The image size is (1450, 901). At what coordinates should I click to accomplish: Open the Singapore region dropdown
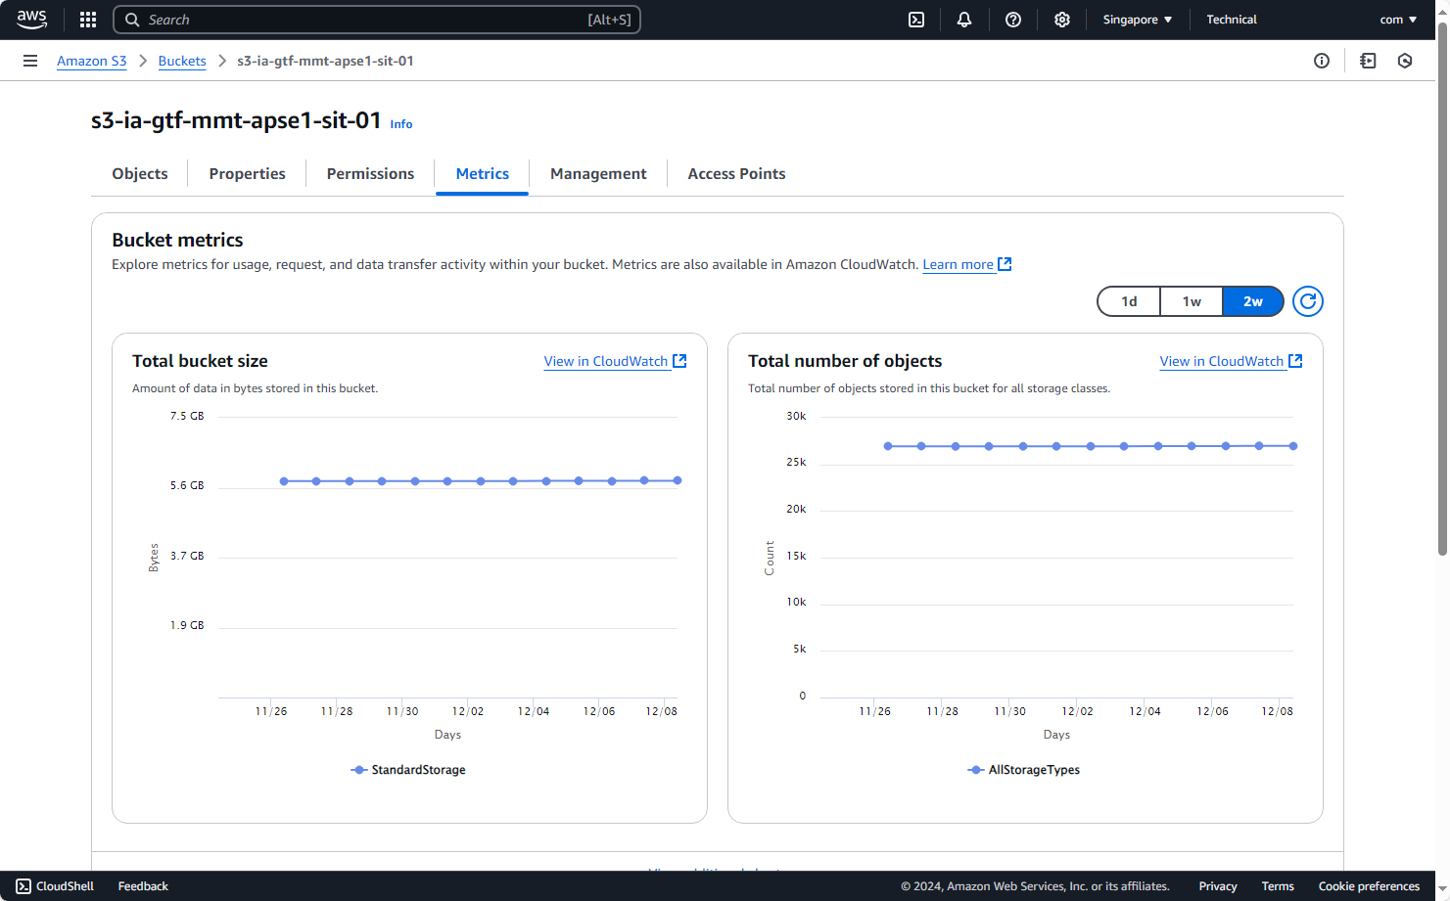[1138, 20]
